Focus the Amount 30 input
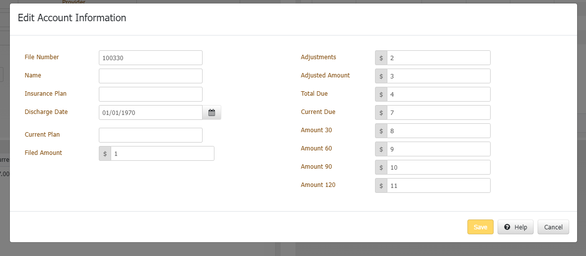Image resolution: width=586 pixels, height=256 pixels. tap(438, 131)
